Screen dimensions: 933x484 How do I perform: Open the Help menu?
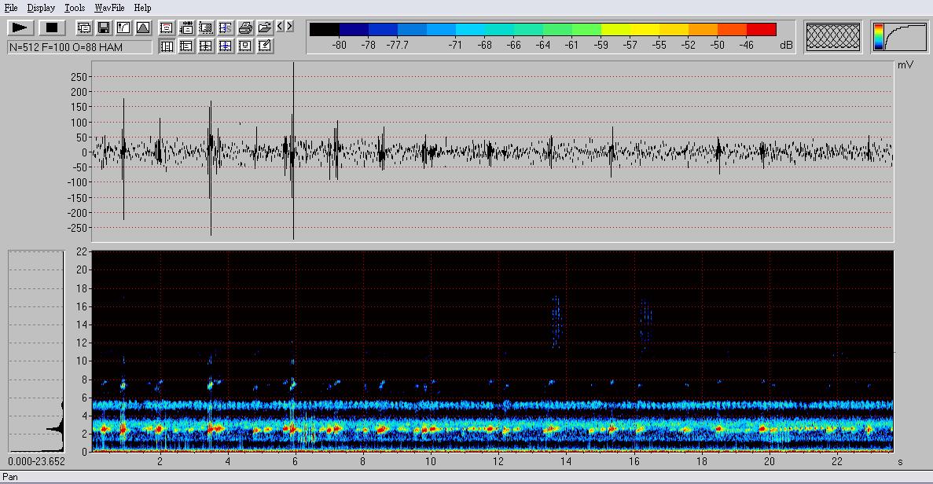coord(142,8)
